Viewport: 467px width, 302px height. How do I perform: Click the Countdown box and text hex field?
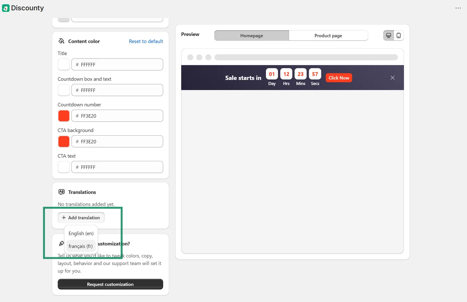click(x=117, y=90)
